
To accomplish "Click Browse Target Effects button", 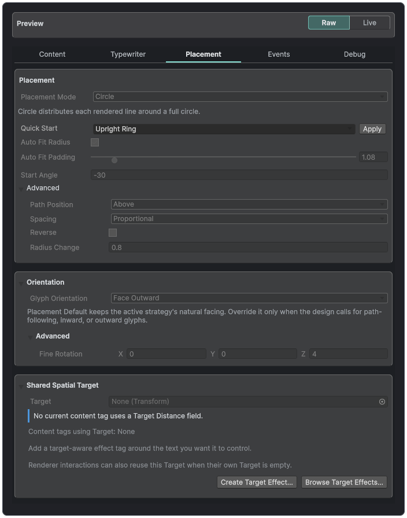I will tap(344, 482).
